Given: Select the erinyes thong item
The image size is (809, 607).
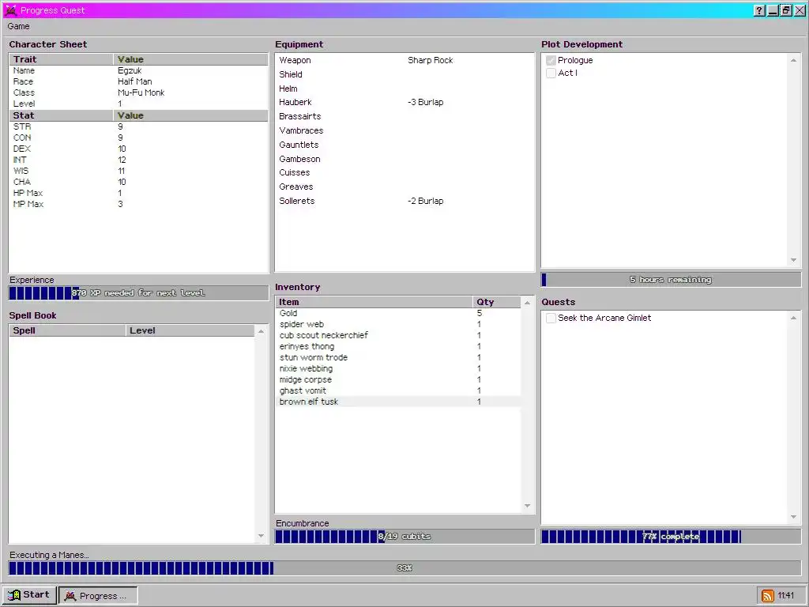Looking at the screenshot, I should point(398,347).
